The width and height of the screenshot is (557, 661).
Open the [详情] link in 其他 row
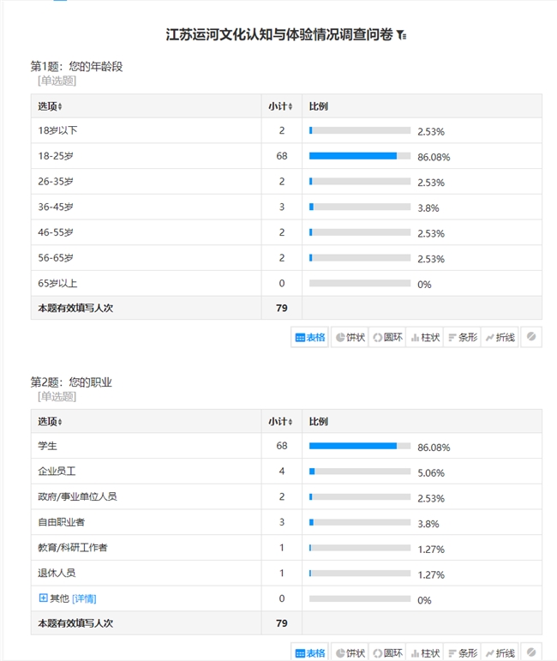84,598
